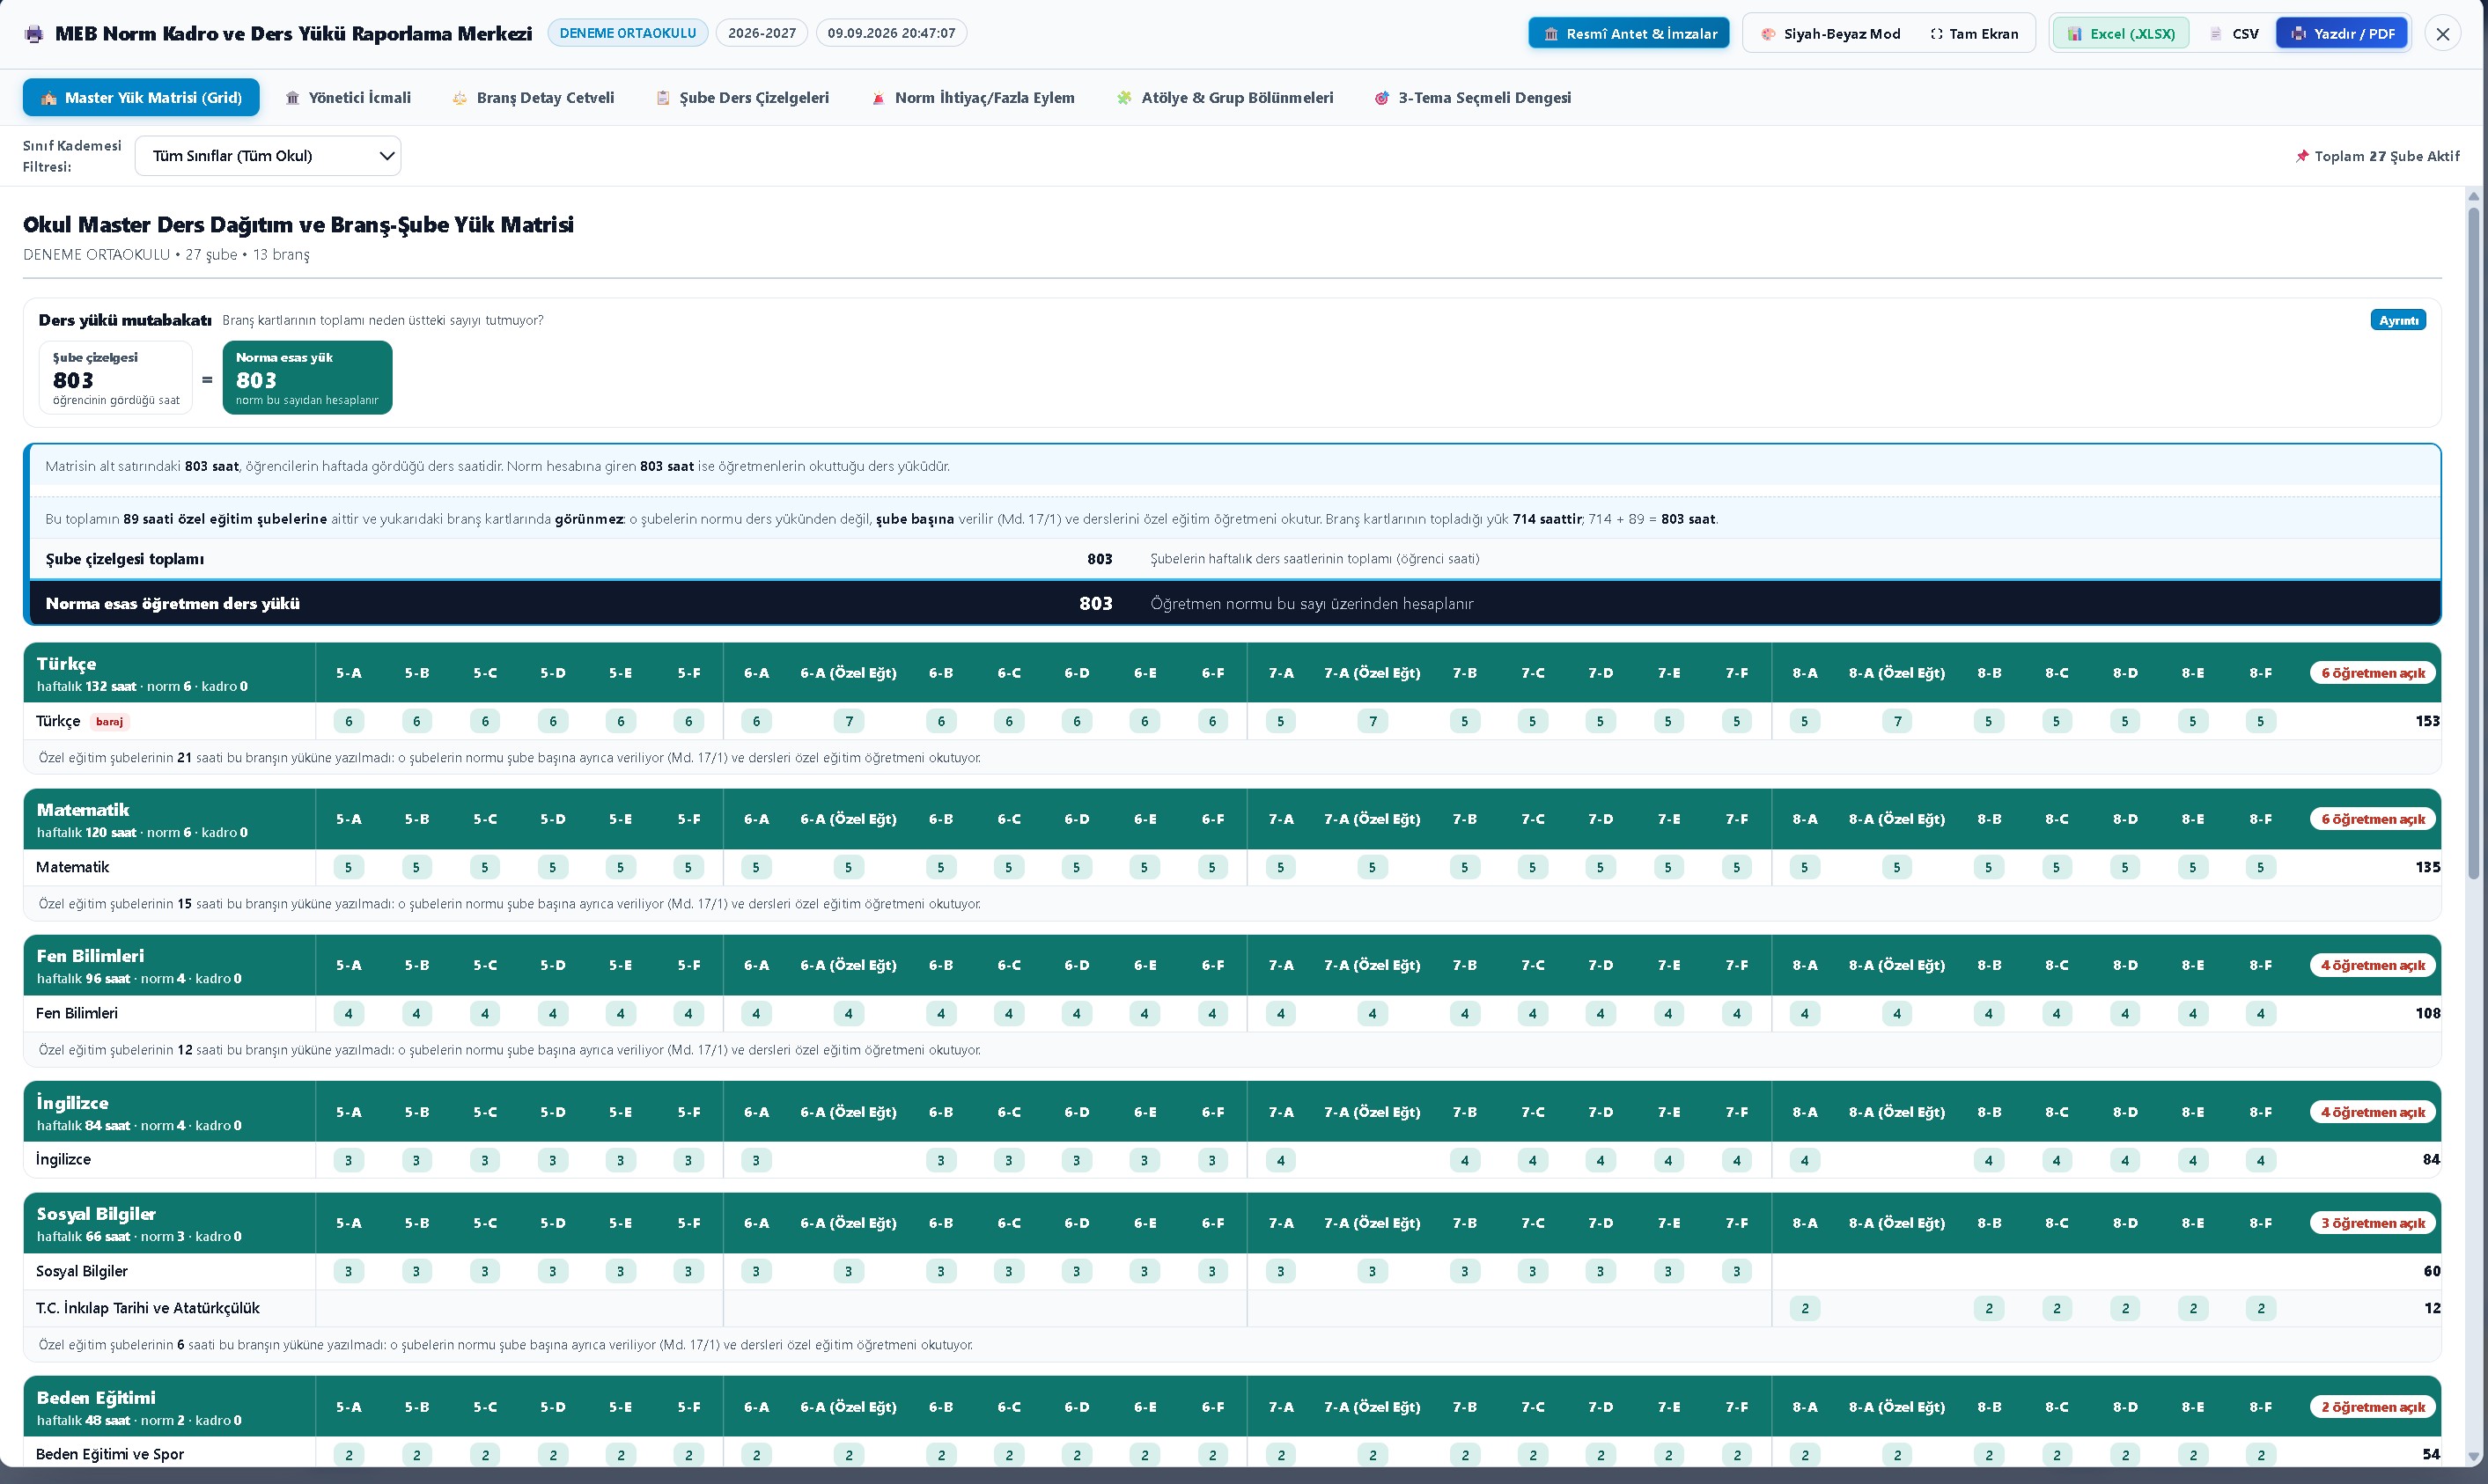Click the Norma esas yük 803 card
This screenshot has width=2488, height=1484.
click(x=307, y=378)
